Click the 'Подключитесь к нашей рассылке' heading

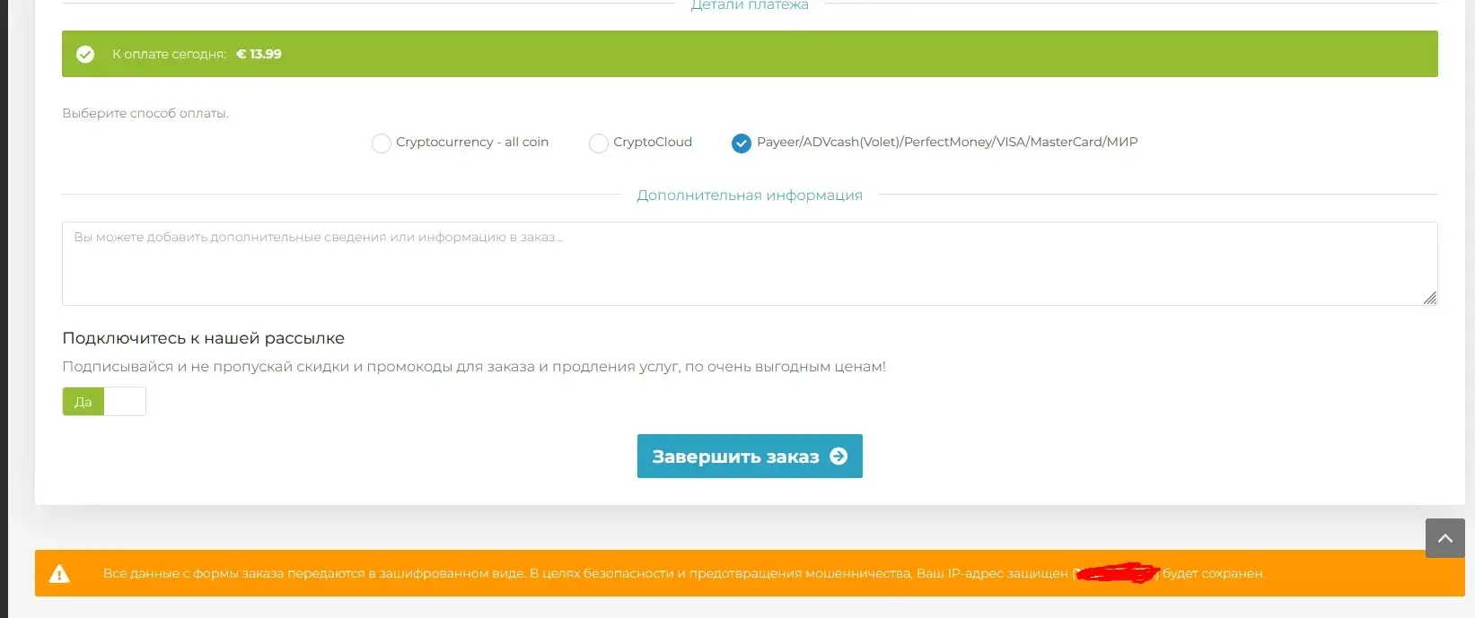click(x=204, y=338)
